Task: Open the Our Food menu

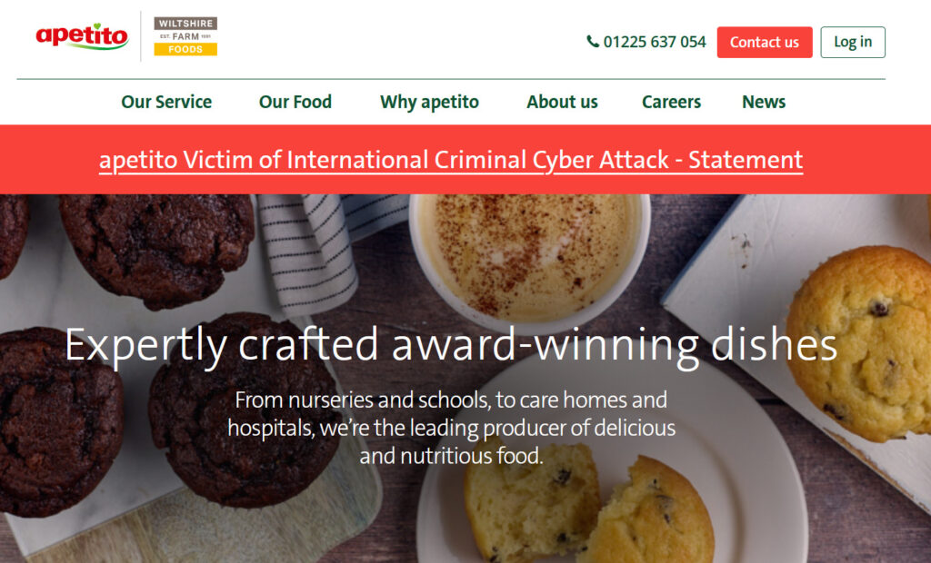Action: (295, 102)
